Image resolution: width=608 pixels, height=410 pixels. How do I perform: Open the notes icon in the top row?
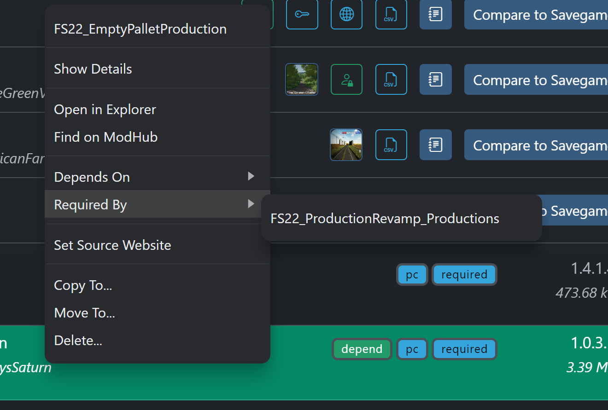click(435, 15)
